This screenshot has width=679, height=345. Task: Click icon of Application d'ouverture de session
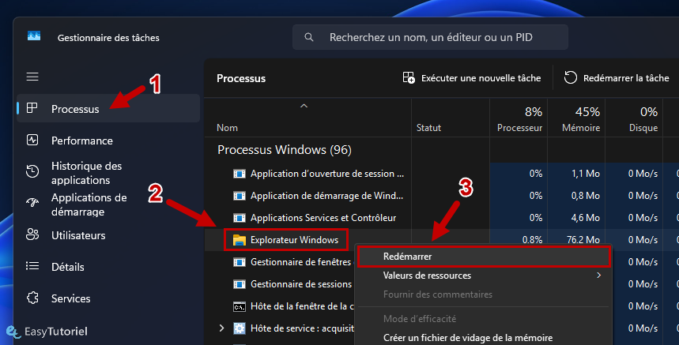click(240, 174)
